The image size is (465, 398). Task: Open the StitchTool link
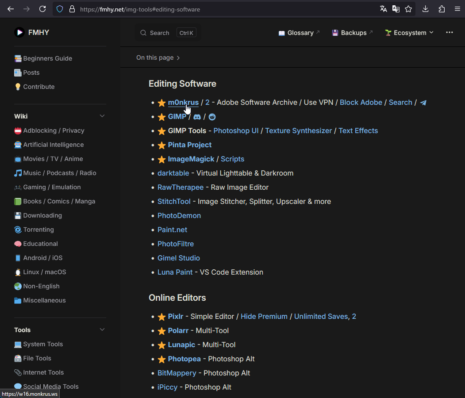(x=174, y=202)
